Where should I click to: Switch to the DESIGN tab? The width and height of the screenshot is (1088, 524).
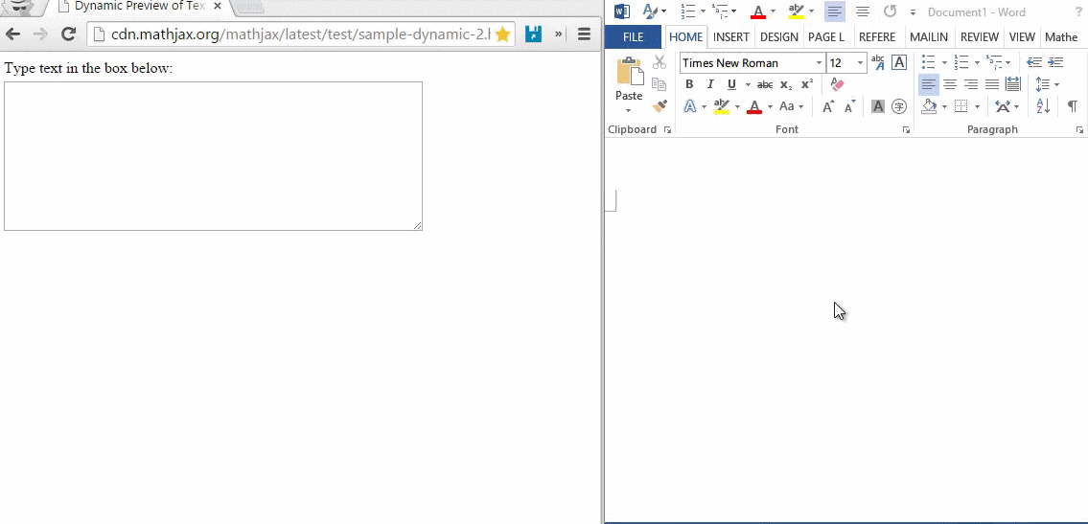pyautogui.click(x=779, y=37)
